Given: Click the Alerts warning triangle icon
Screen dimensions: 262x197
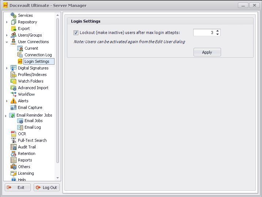Looking at the screenshot, I should tap(14, 101).
